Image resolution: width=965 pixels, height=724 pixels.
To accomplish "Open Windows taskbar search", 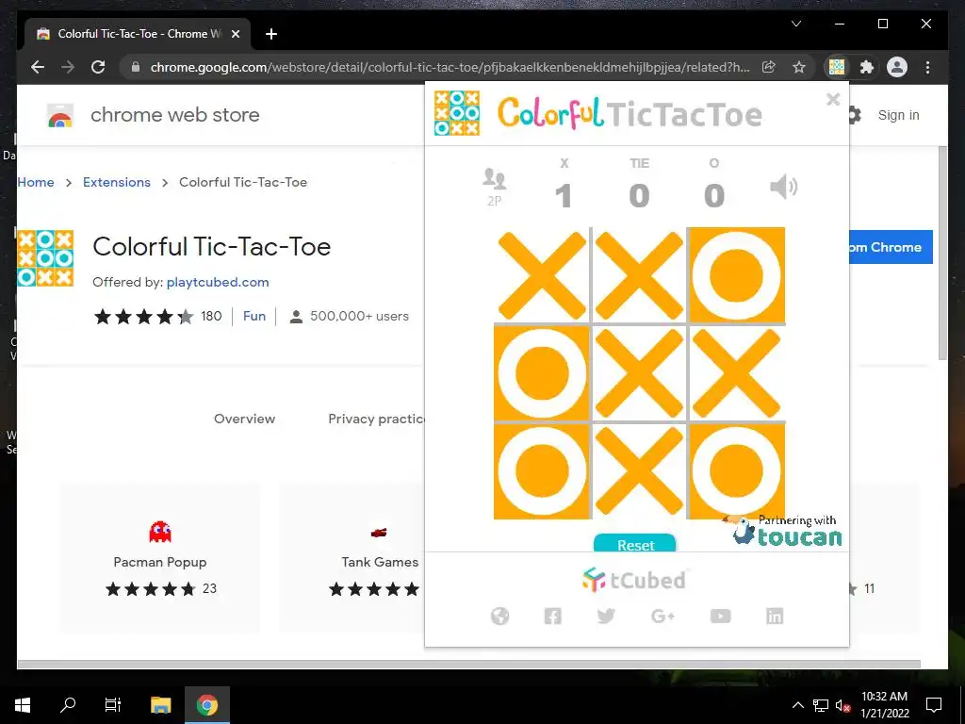I will click(68, 705).
